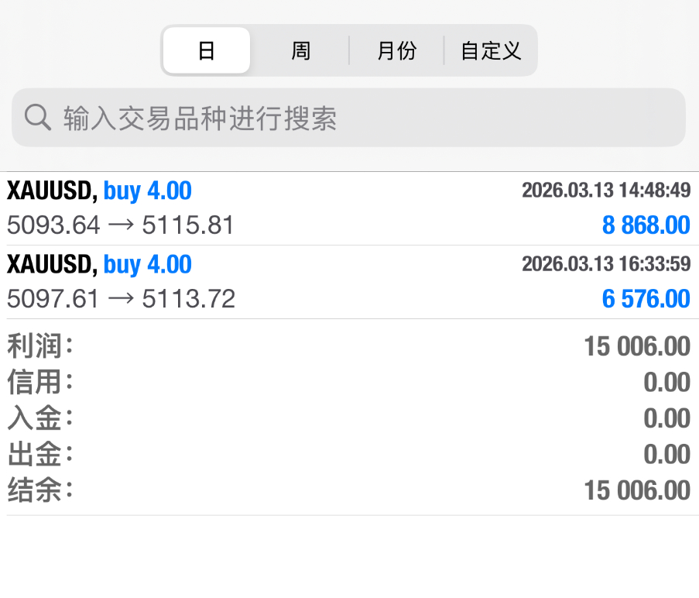Image resolution: width=699 pixels, height=598 pixels.
Task: Focus the 输入交易品种进行搜索 search field
Action: pos(348,118)
